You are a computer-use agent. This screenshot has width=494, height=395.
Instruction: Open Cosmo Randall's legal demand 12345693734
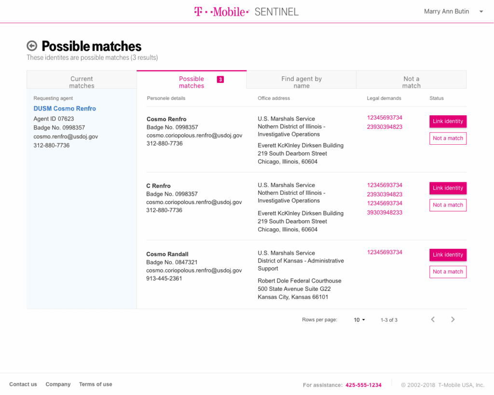coord(384,252)
